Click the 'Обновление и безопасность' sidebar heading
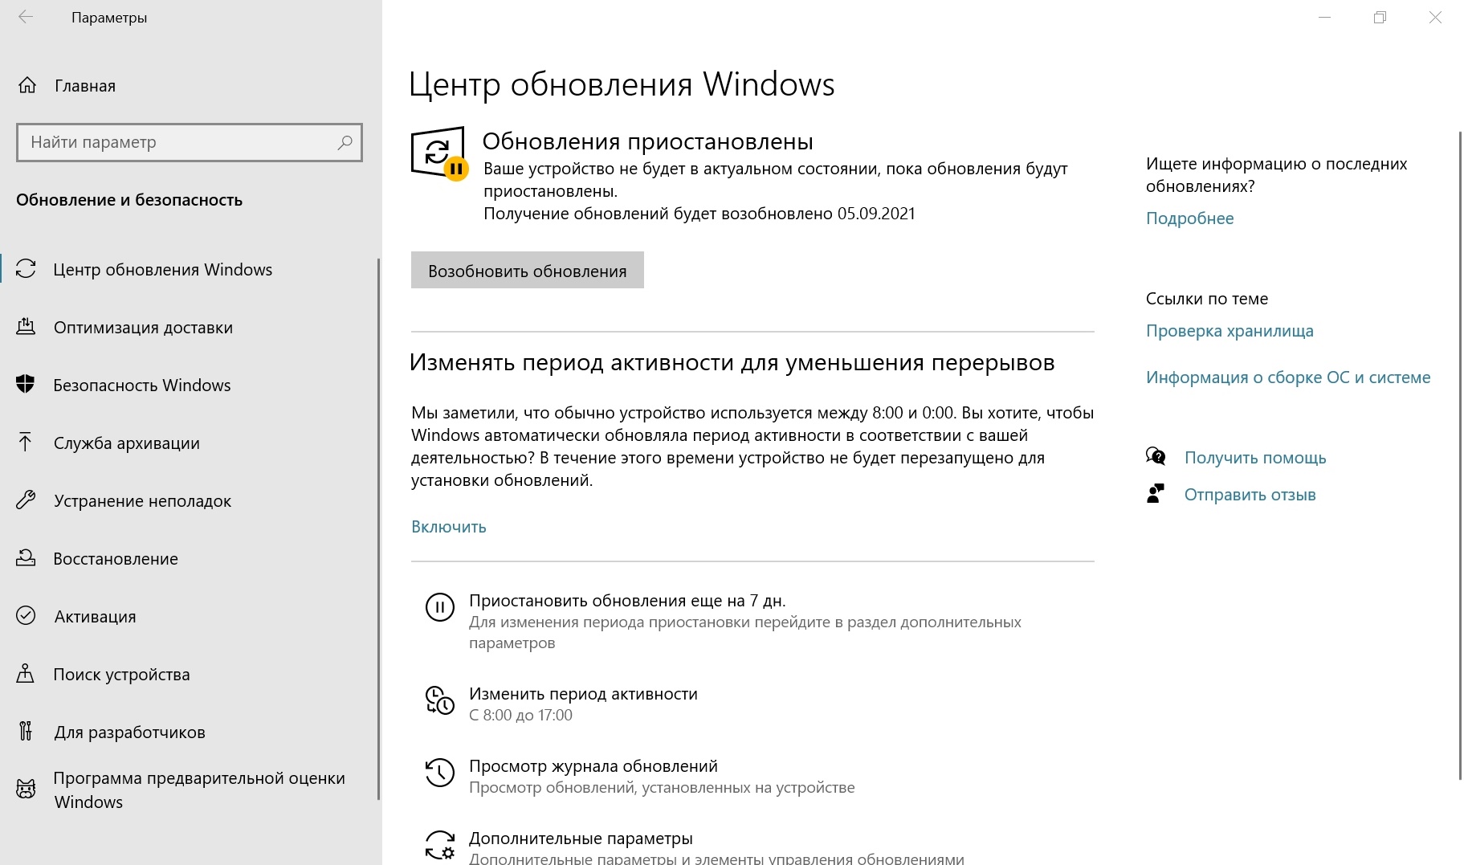This screenshot has height=865, width=1464. click(x=129, y=200)
